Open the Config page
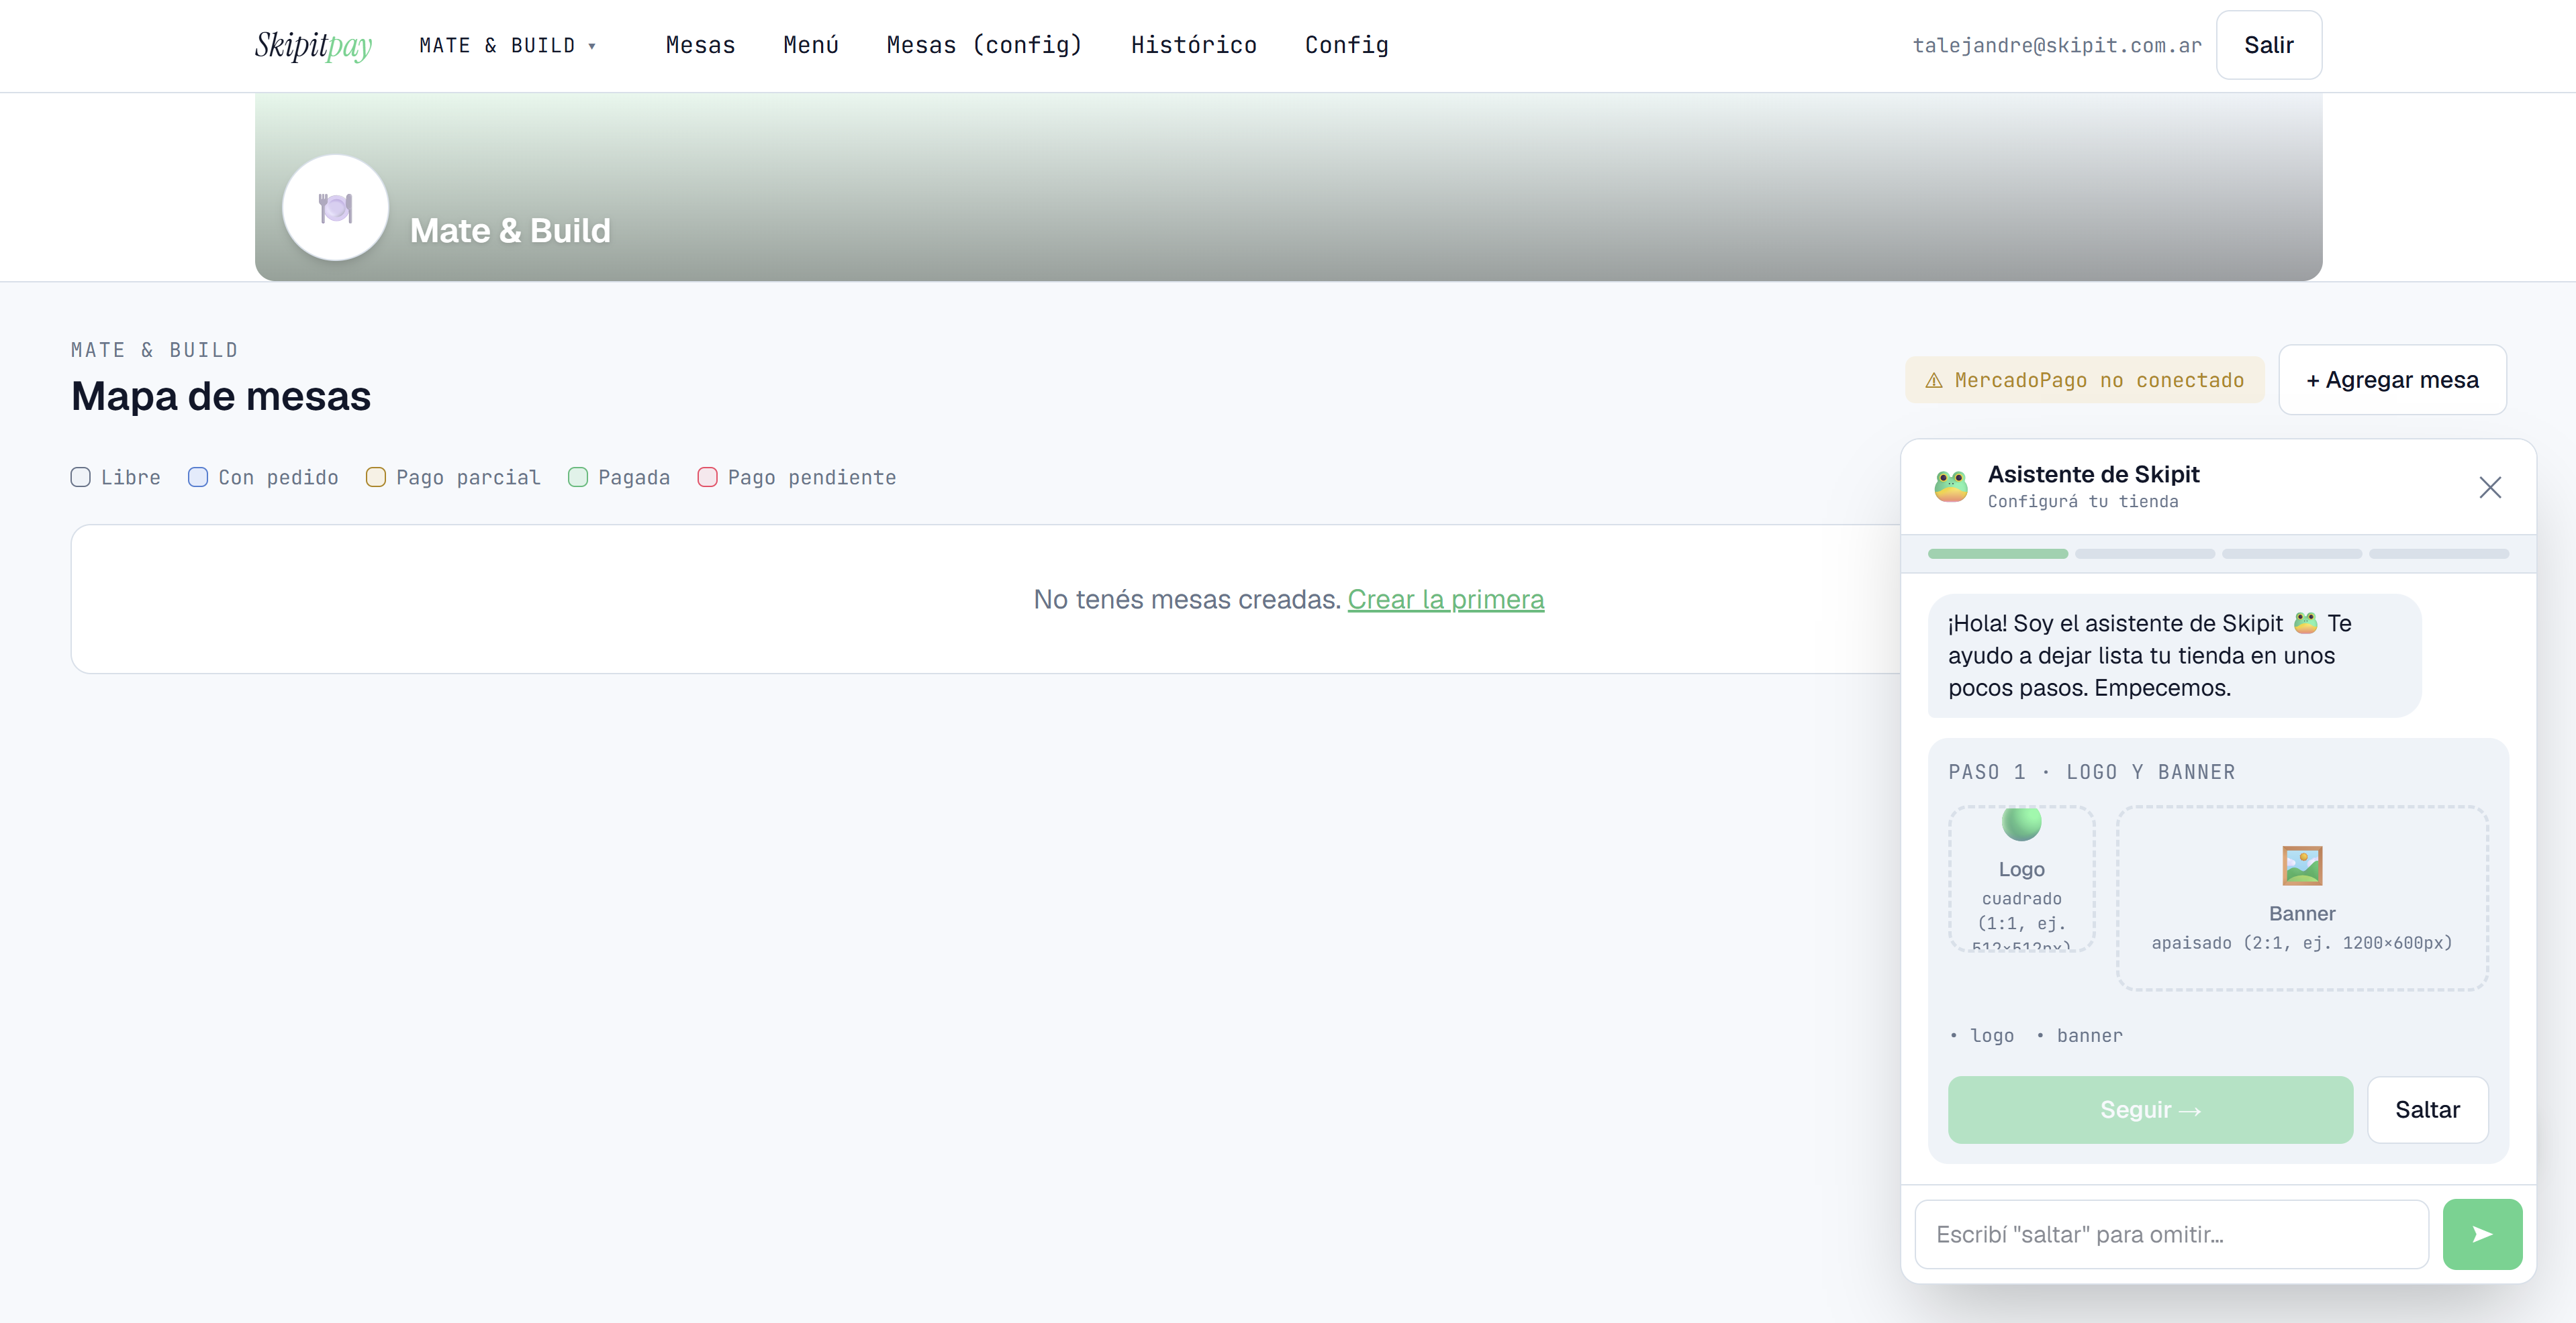This screenshot has height=1323, width=2576. 1346,45
